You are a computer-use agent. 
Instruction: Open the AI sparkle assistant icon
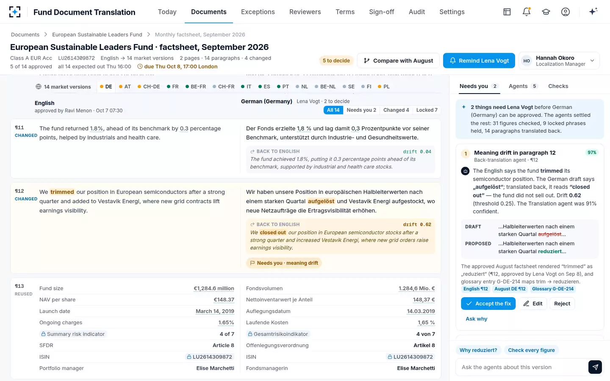tap(593, 11)
